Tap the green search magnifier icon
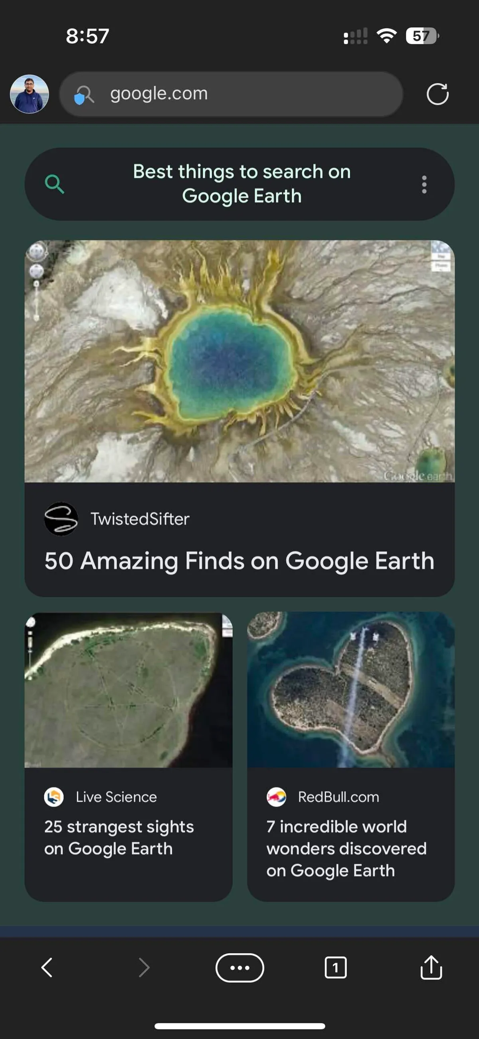Screen dimensions: 479x1039 tap(54, 184)
